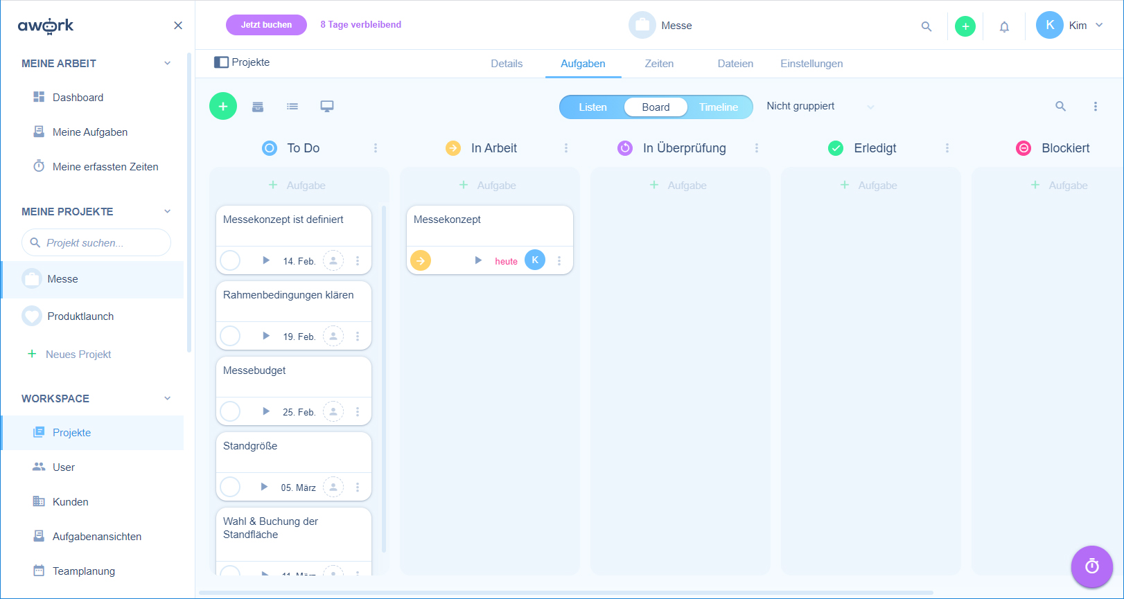This screenshot has height=599, width=1124.
Task: Click the awork logo
Action: (46, 26)
